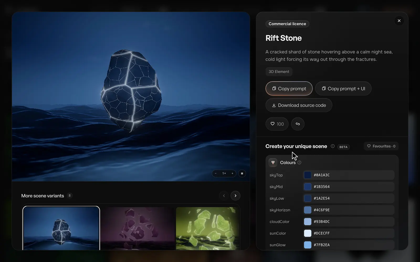The height and width of the screenshot is (262, 420).
Task: Click the sunGlow label
Action: (x=277, y=245)
